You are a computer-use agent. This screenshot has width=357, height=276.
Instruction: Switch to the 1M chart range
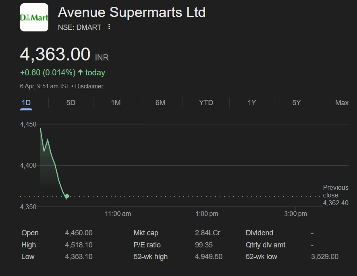116,103
